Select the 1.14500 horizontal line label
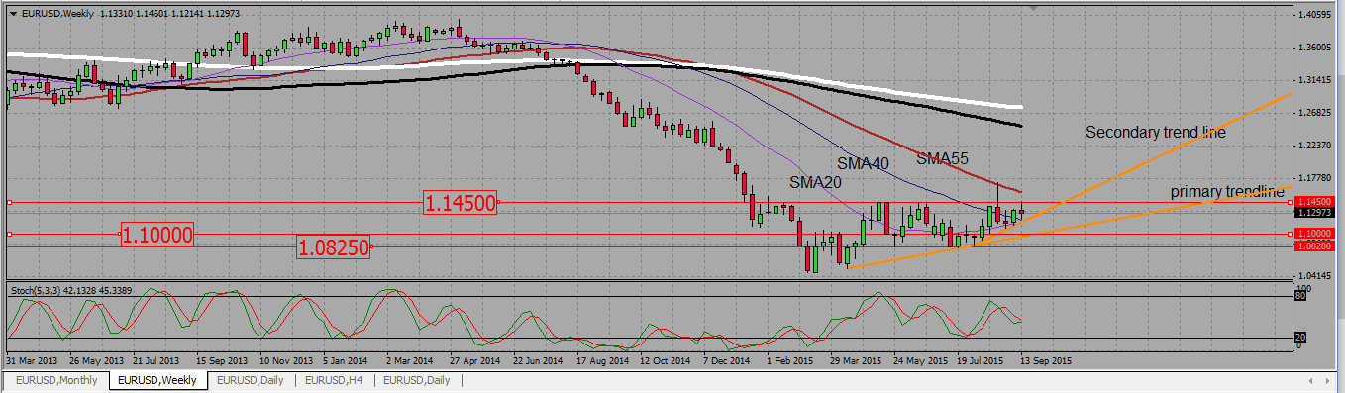The width and height of the screenshot is (1345, 393). click(x=460, y=203)
